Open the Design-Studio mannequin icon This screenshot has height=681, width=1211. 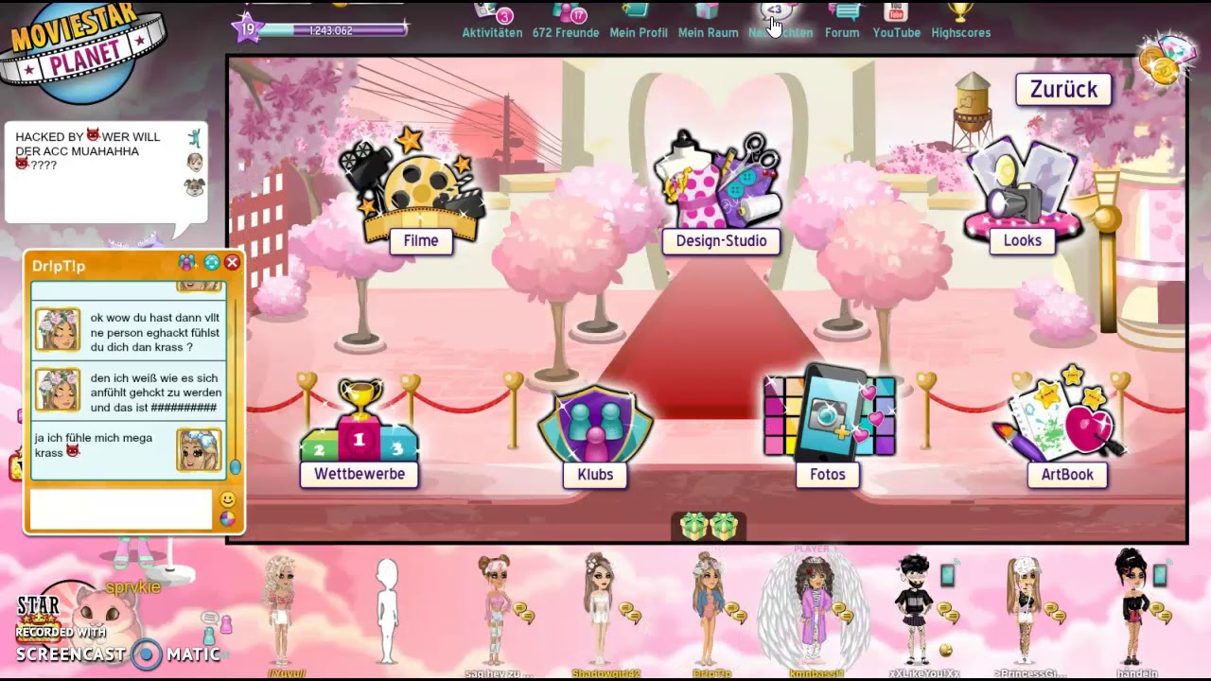coord(721,194)
